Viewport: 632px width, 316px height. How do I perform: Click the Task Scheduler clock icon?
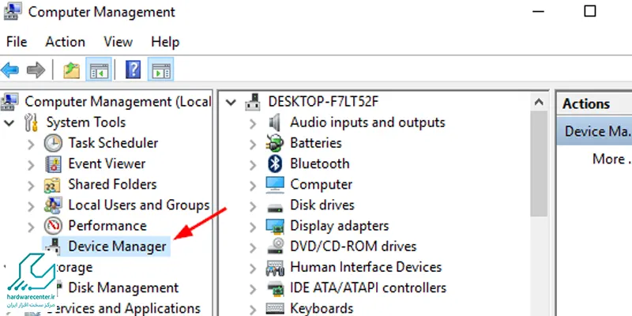tap(53, 143)
